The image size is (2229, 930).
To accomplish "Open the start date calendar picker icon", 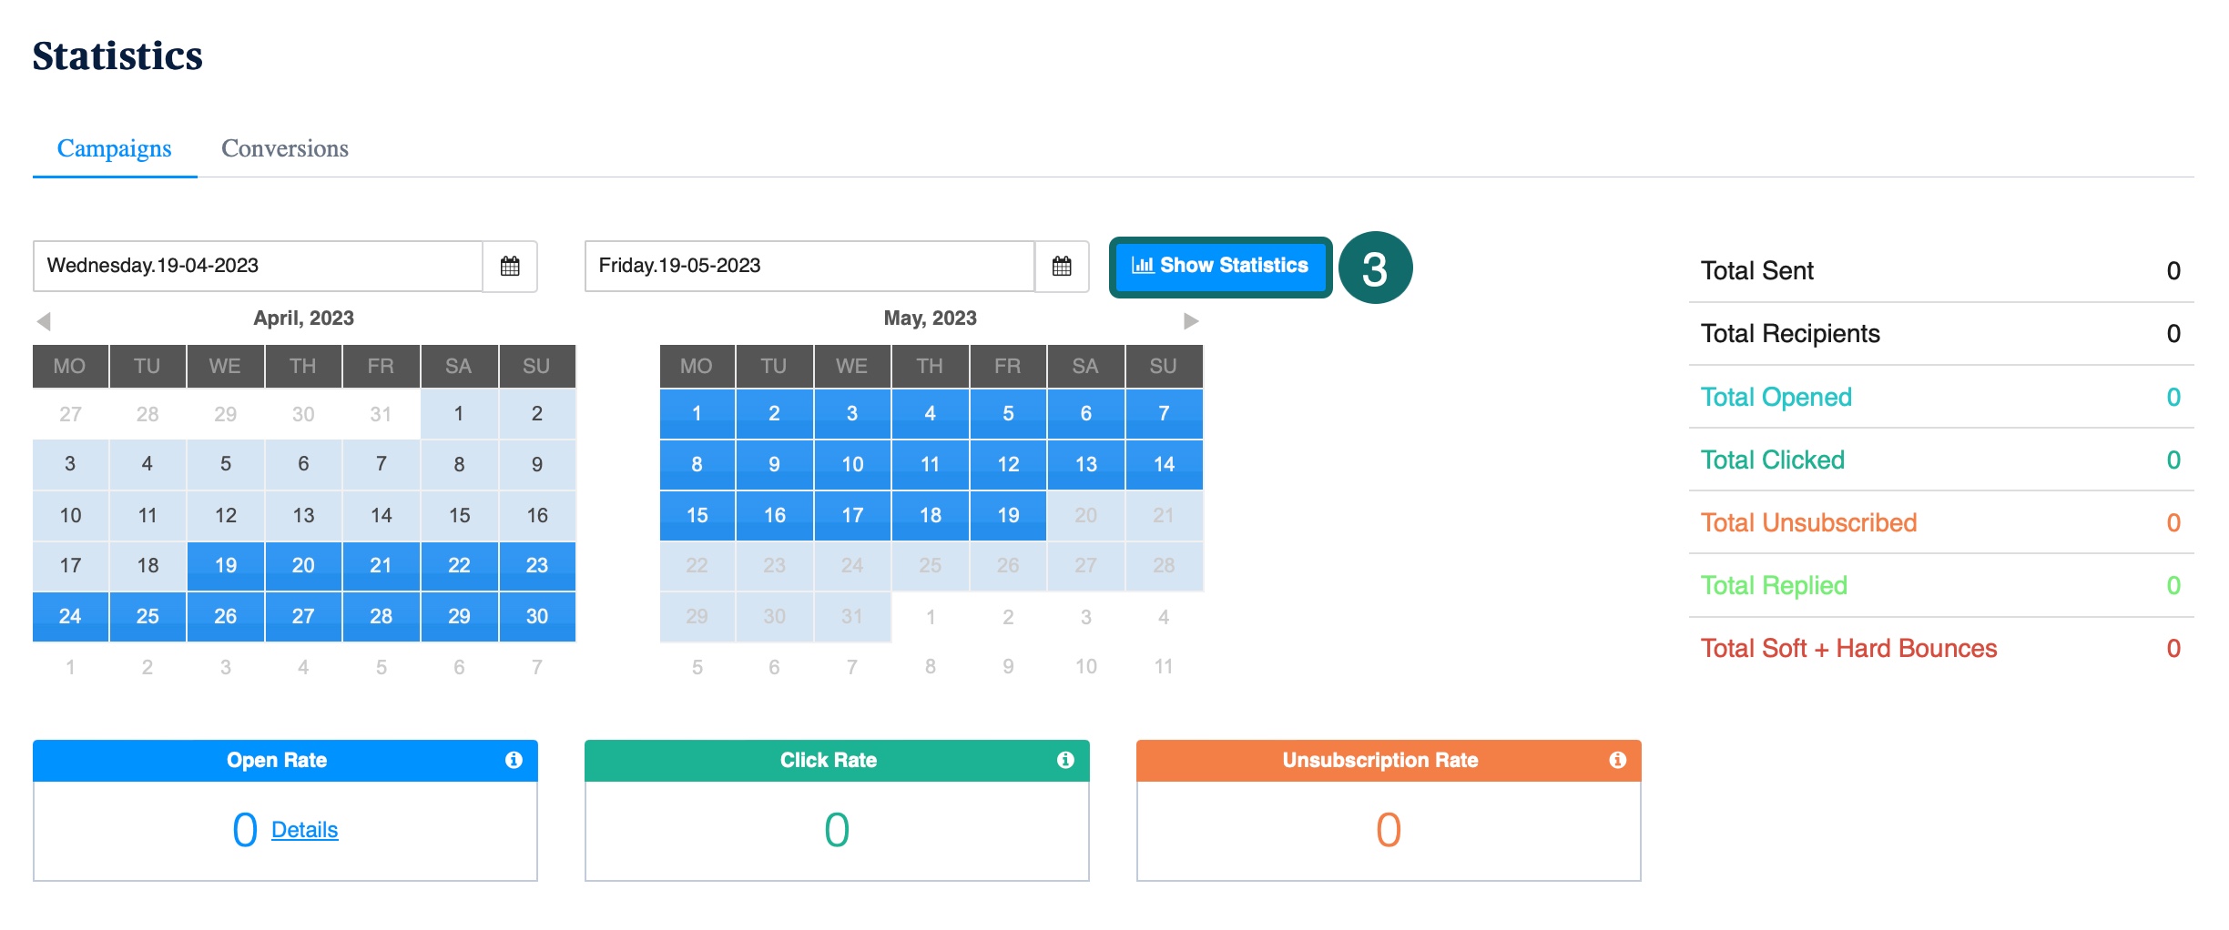I will click(510, 267).
